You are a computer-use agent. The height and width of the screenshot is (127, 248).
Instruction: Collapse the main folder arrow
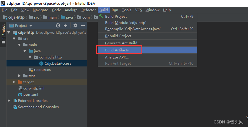[x=19, y=45]
